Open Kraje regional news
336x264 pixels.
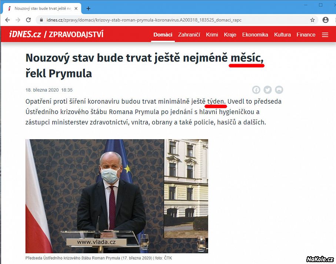click(x=230, y=35)
